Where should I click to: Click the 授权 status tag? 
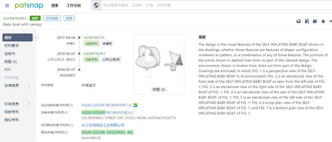coord(35,18)
